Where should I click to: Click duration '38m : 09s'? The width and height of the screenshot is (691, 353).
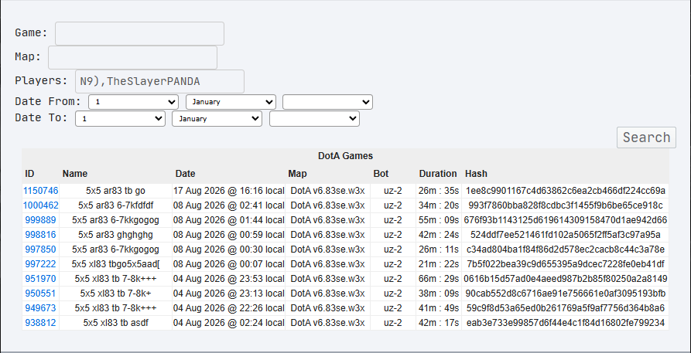pyautogui.click(x=439, y=294)
